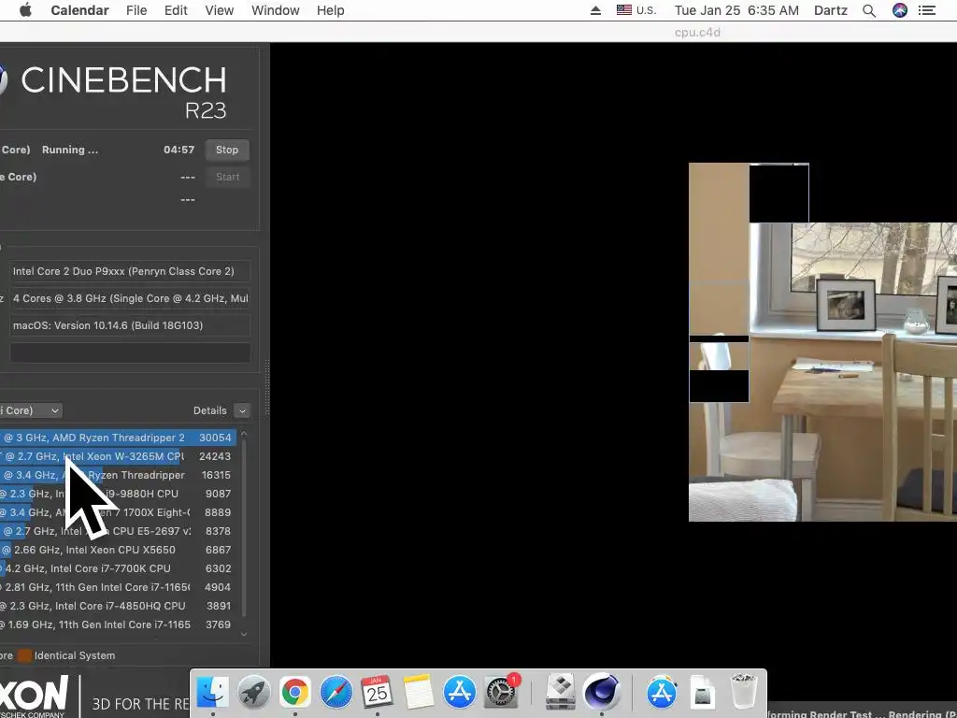Stop the running Cinebench test

click(227, 150)
